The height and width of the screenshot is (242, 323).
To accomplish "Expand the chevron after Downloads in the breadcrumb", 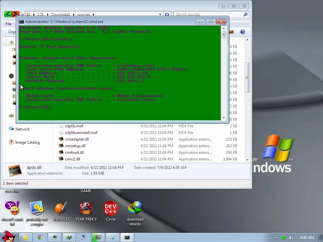I will (x=74, y=14).
